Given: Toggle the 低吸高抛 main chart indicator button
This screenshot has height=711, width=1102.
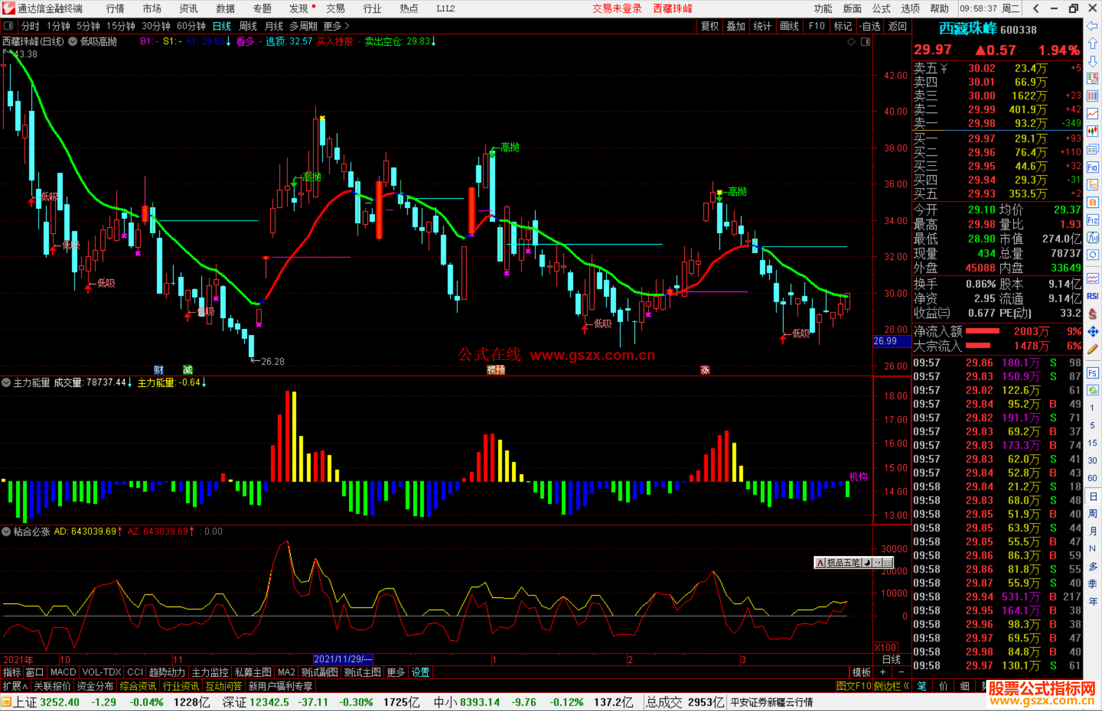Looking at the screenshot, I should (x=73, y=42).
